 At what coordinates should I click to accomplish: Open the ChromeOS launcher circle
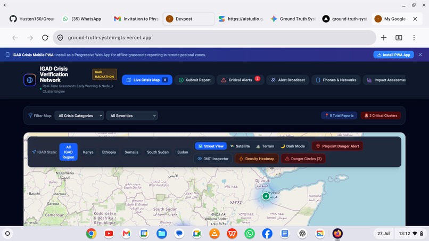(x=7, y=234)
